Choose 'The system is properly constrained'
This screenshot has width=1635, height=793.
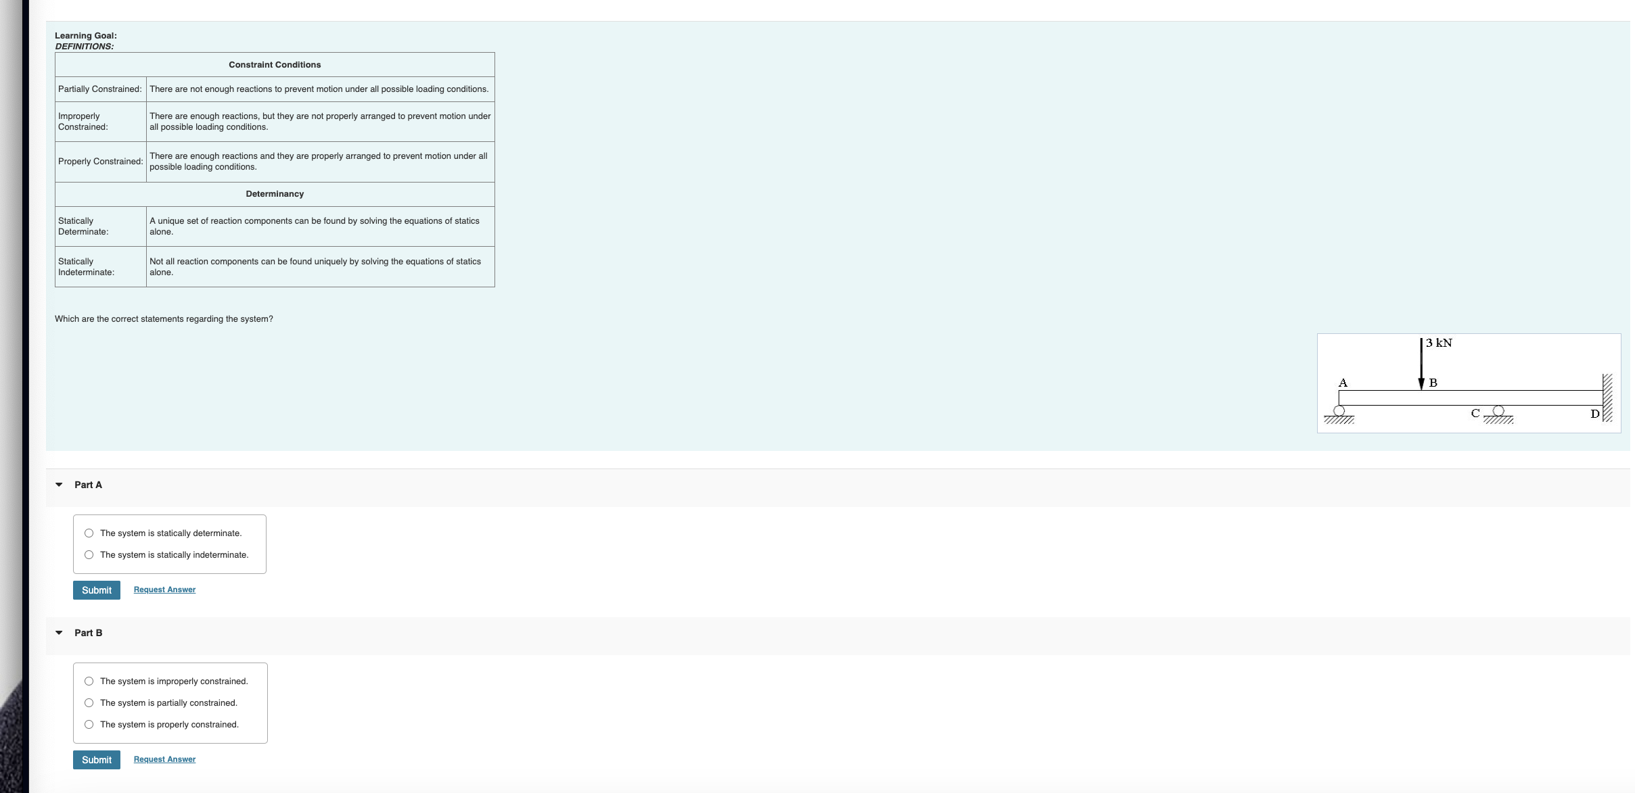point(89,725)
